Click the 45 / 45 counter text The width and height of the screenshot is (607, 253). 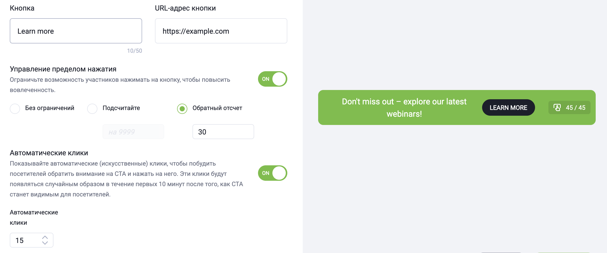[575, 108]
